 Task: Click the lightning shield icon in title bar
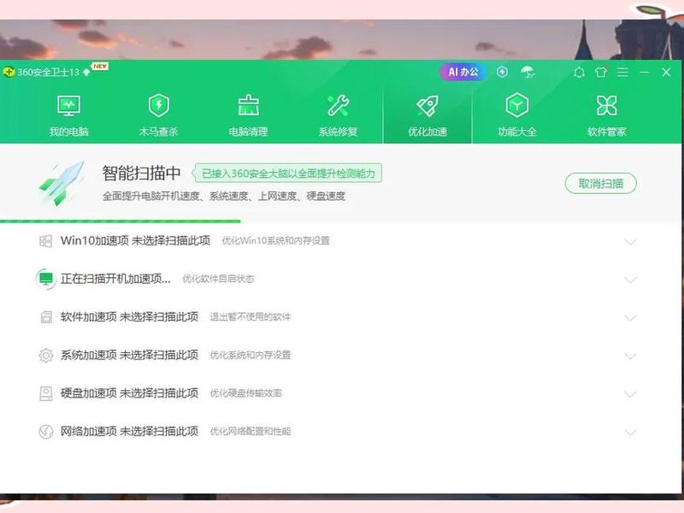502,72
